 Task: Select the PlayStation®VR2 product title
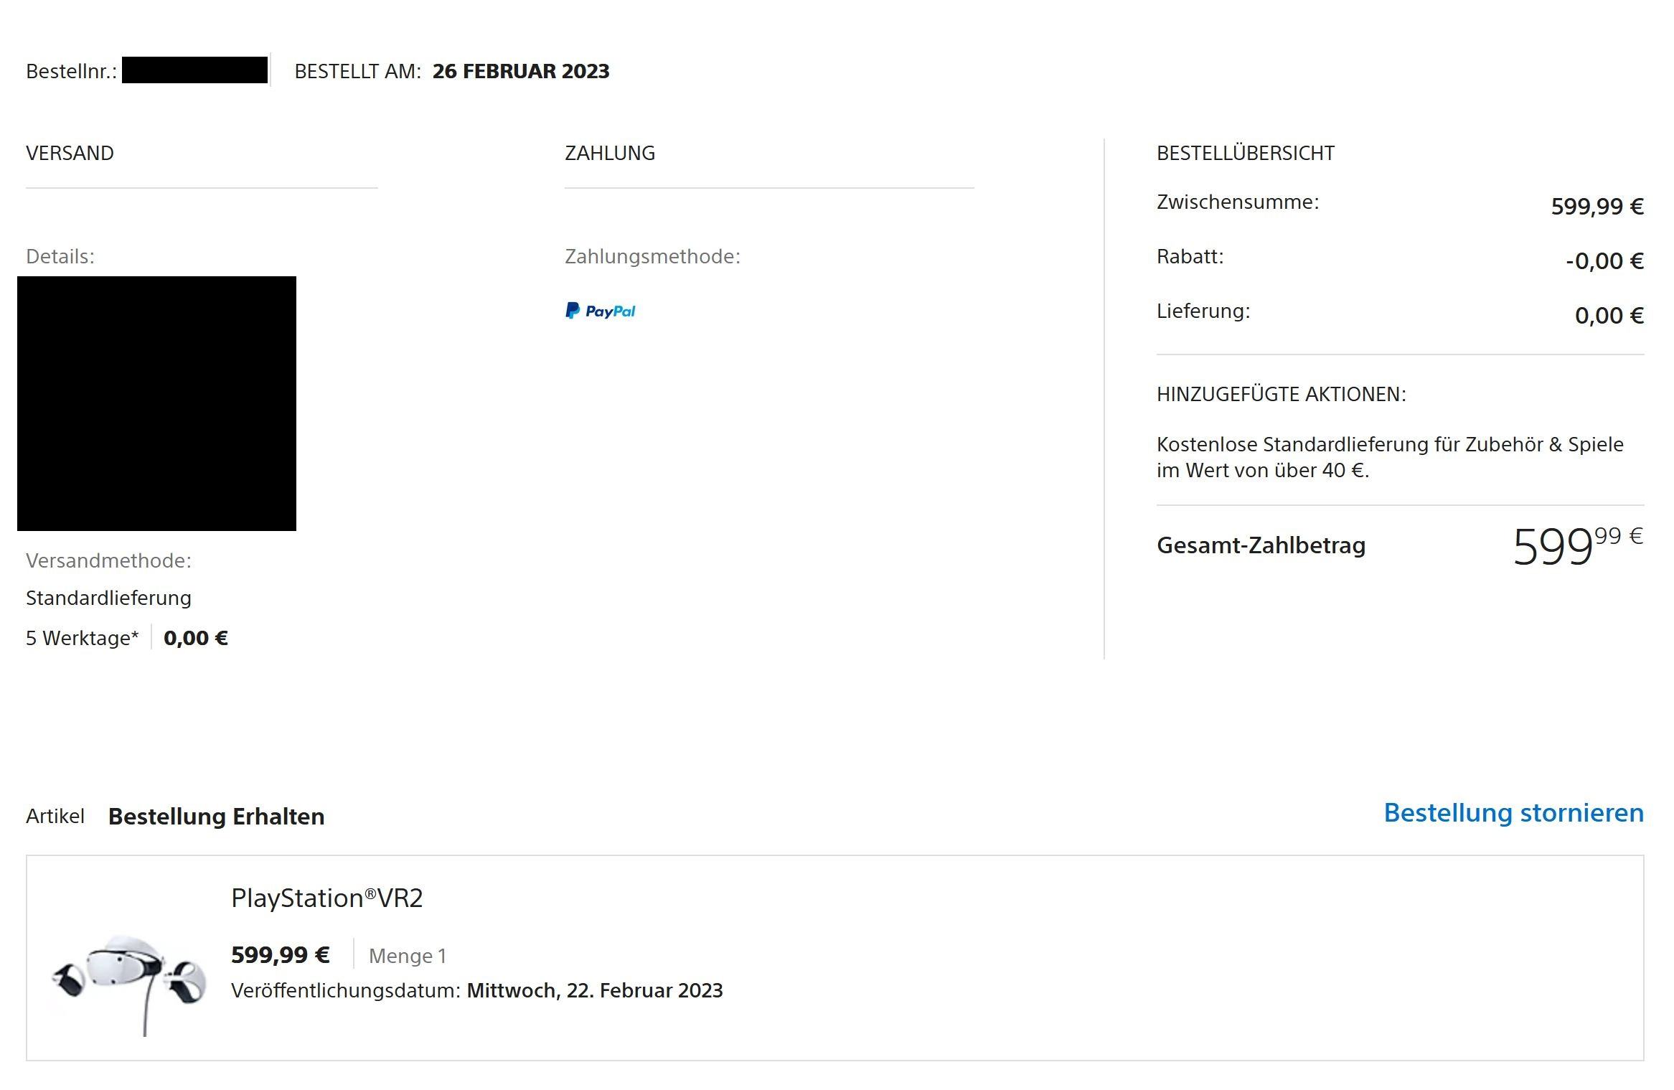click(x=327, y=898)
